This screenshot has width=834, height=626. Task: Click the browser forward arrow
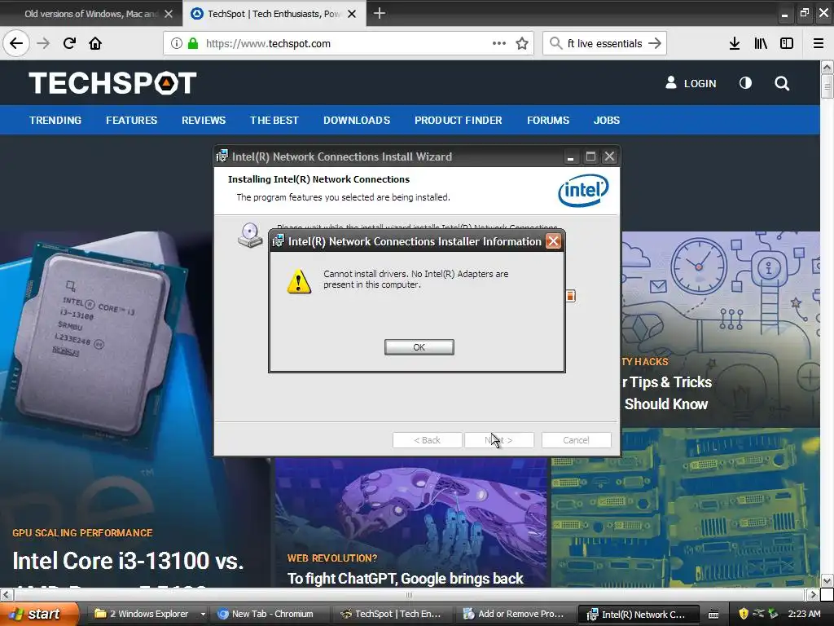[x=43, y=43]
